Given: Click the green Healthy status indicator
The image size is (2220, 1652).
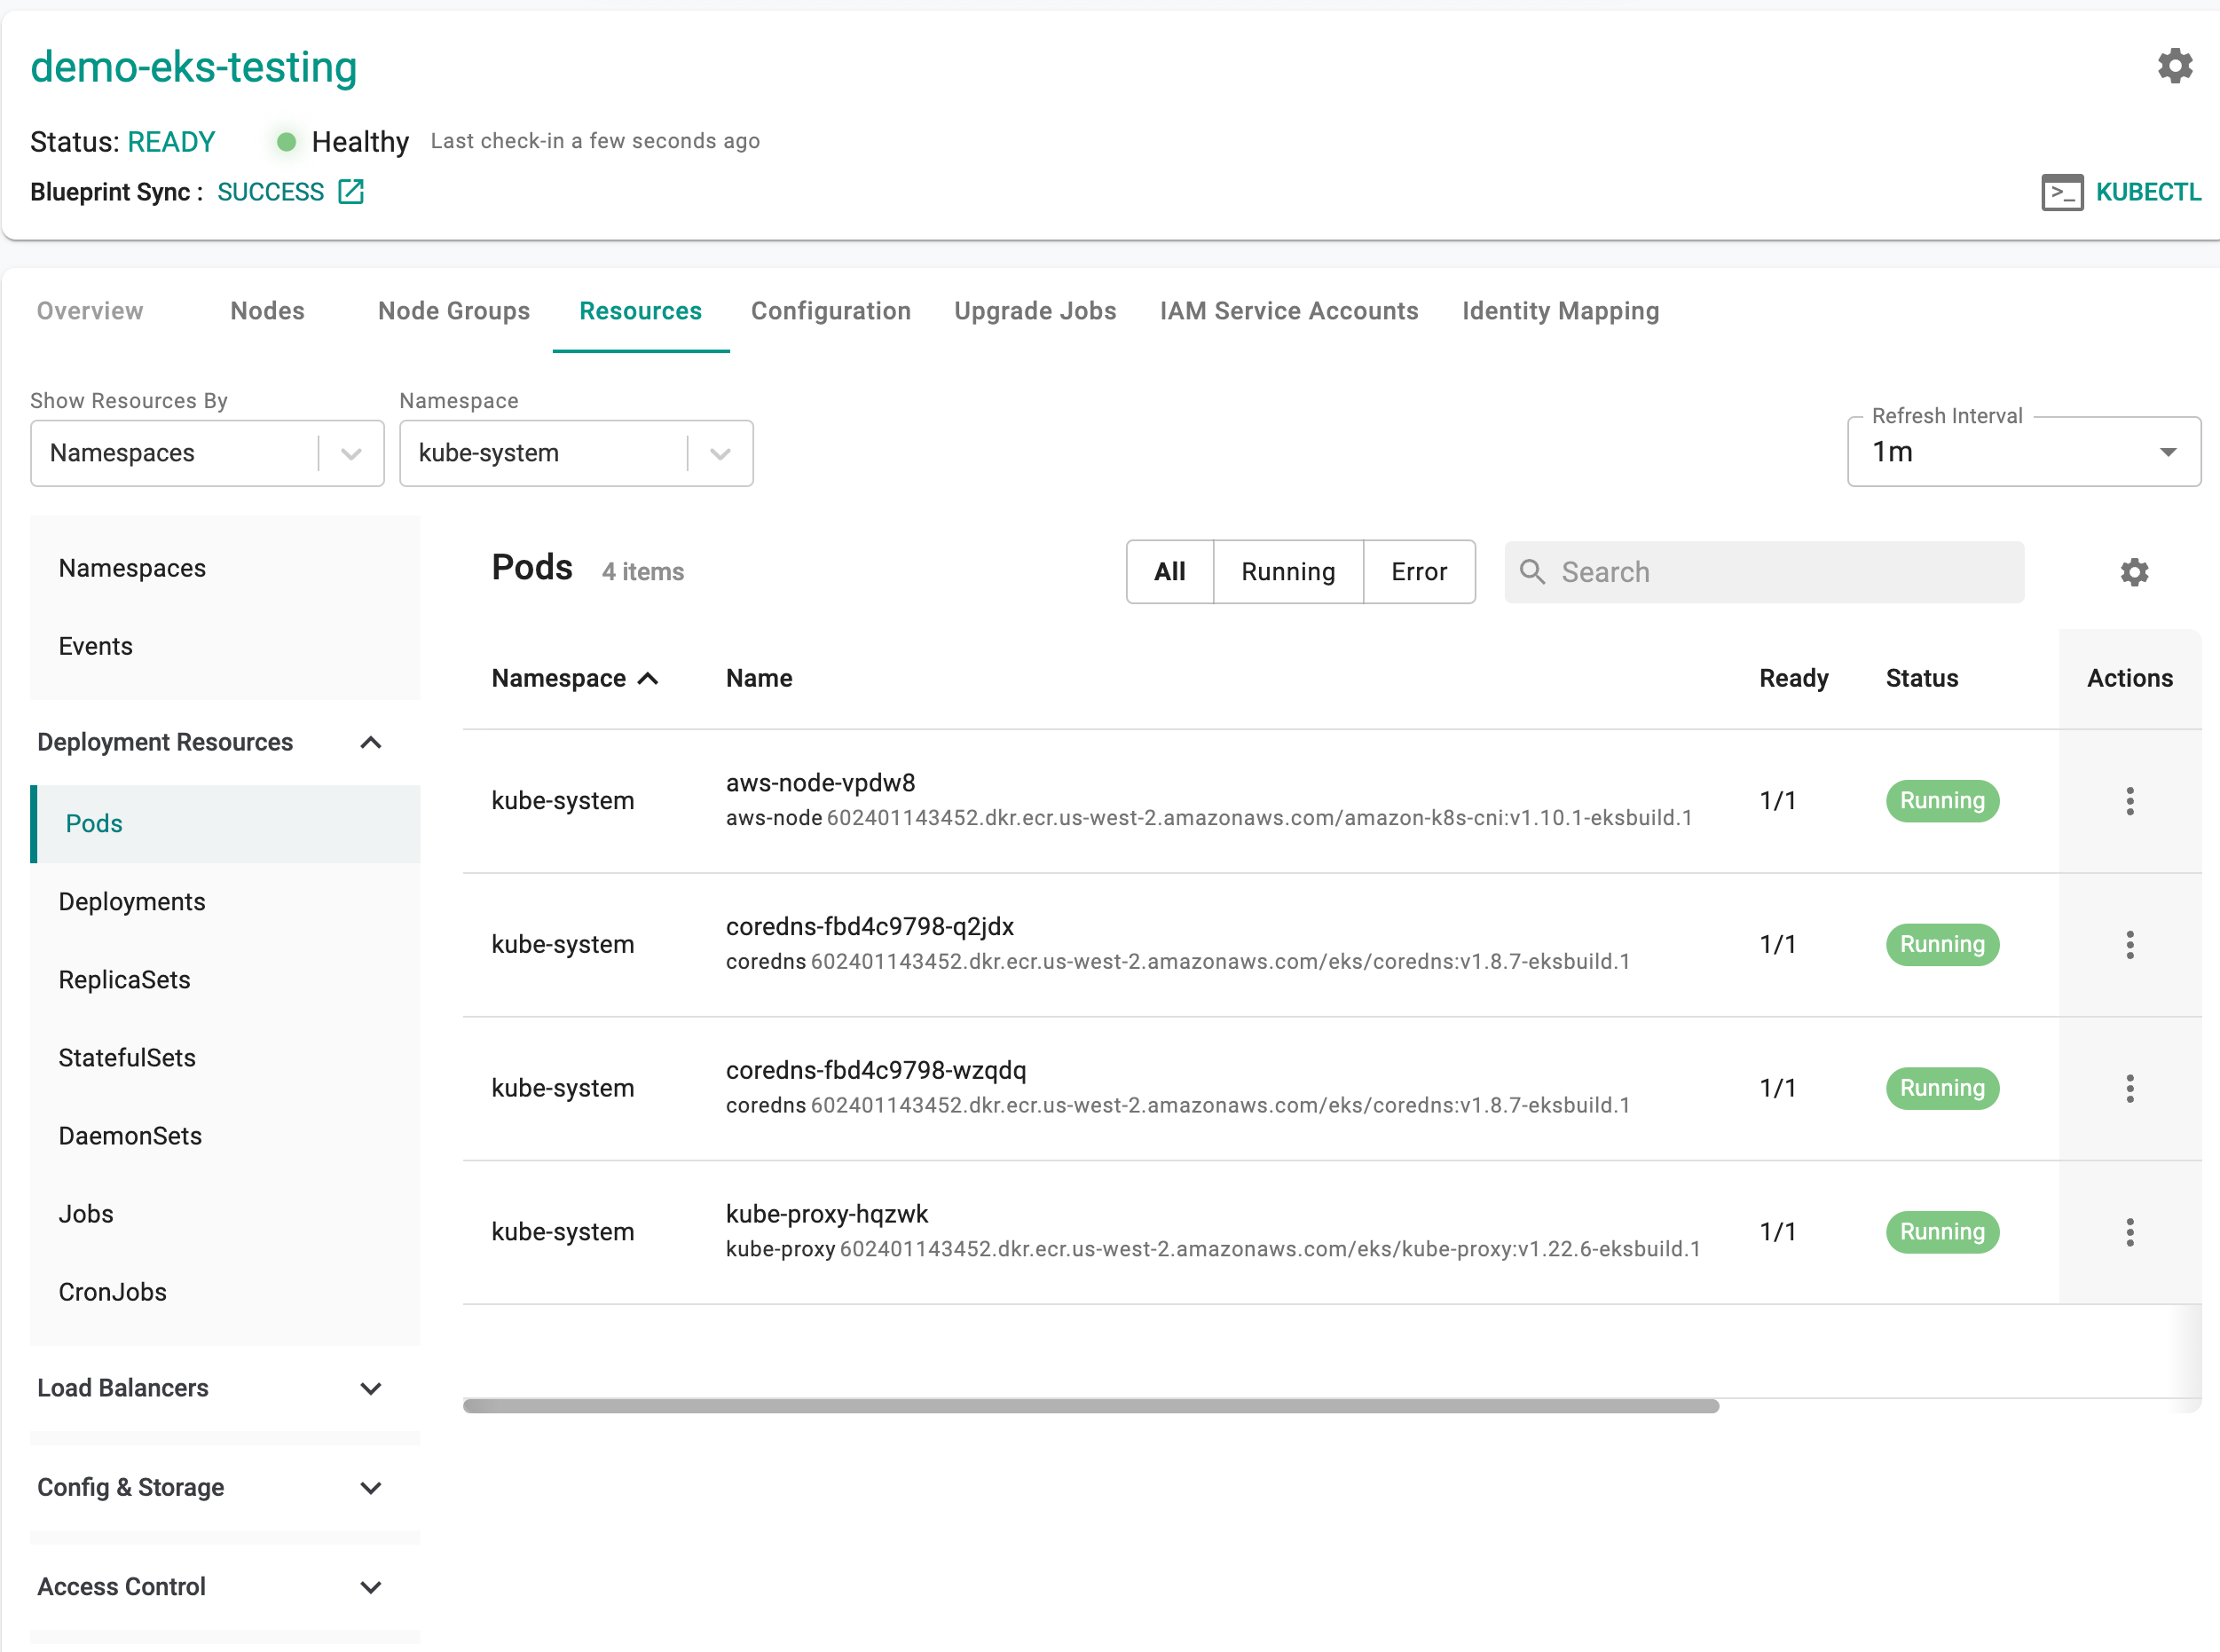Looking at the screenshot, I should tap(286, 142).
